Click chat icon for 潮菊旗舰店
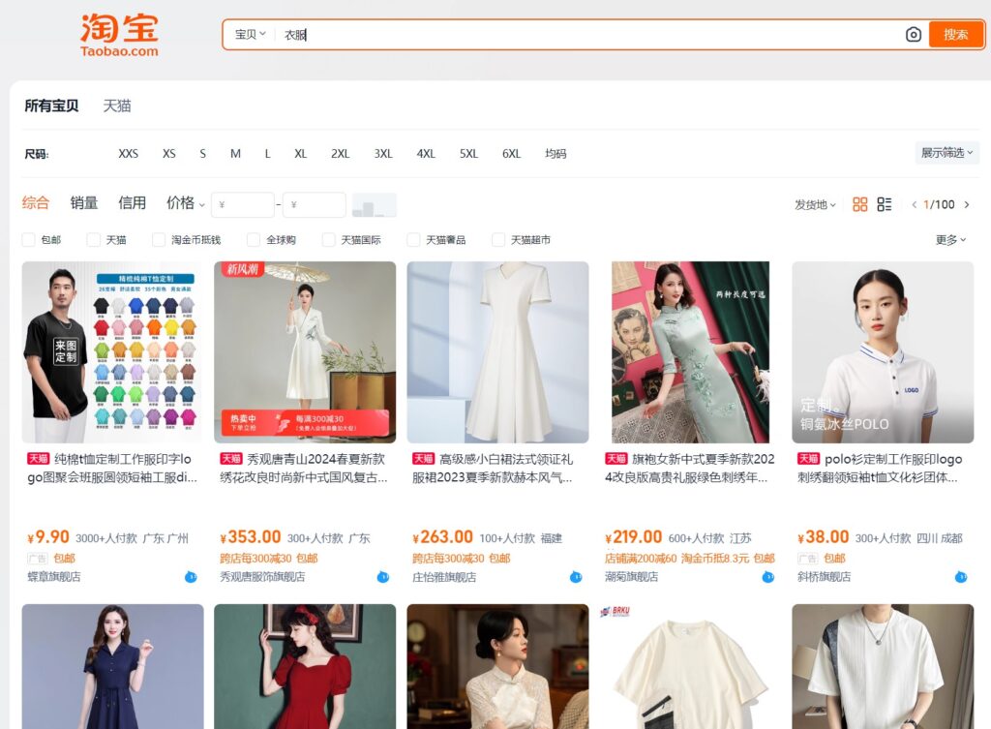This screenshot has height=729, width=991. [767, 577]
